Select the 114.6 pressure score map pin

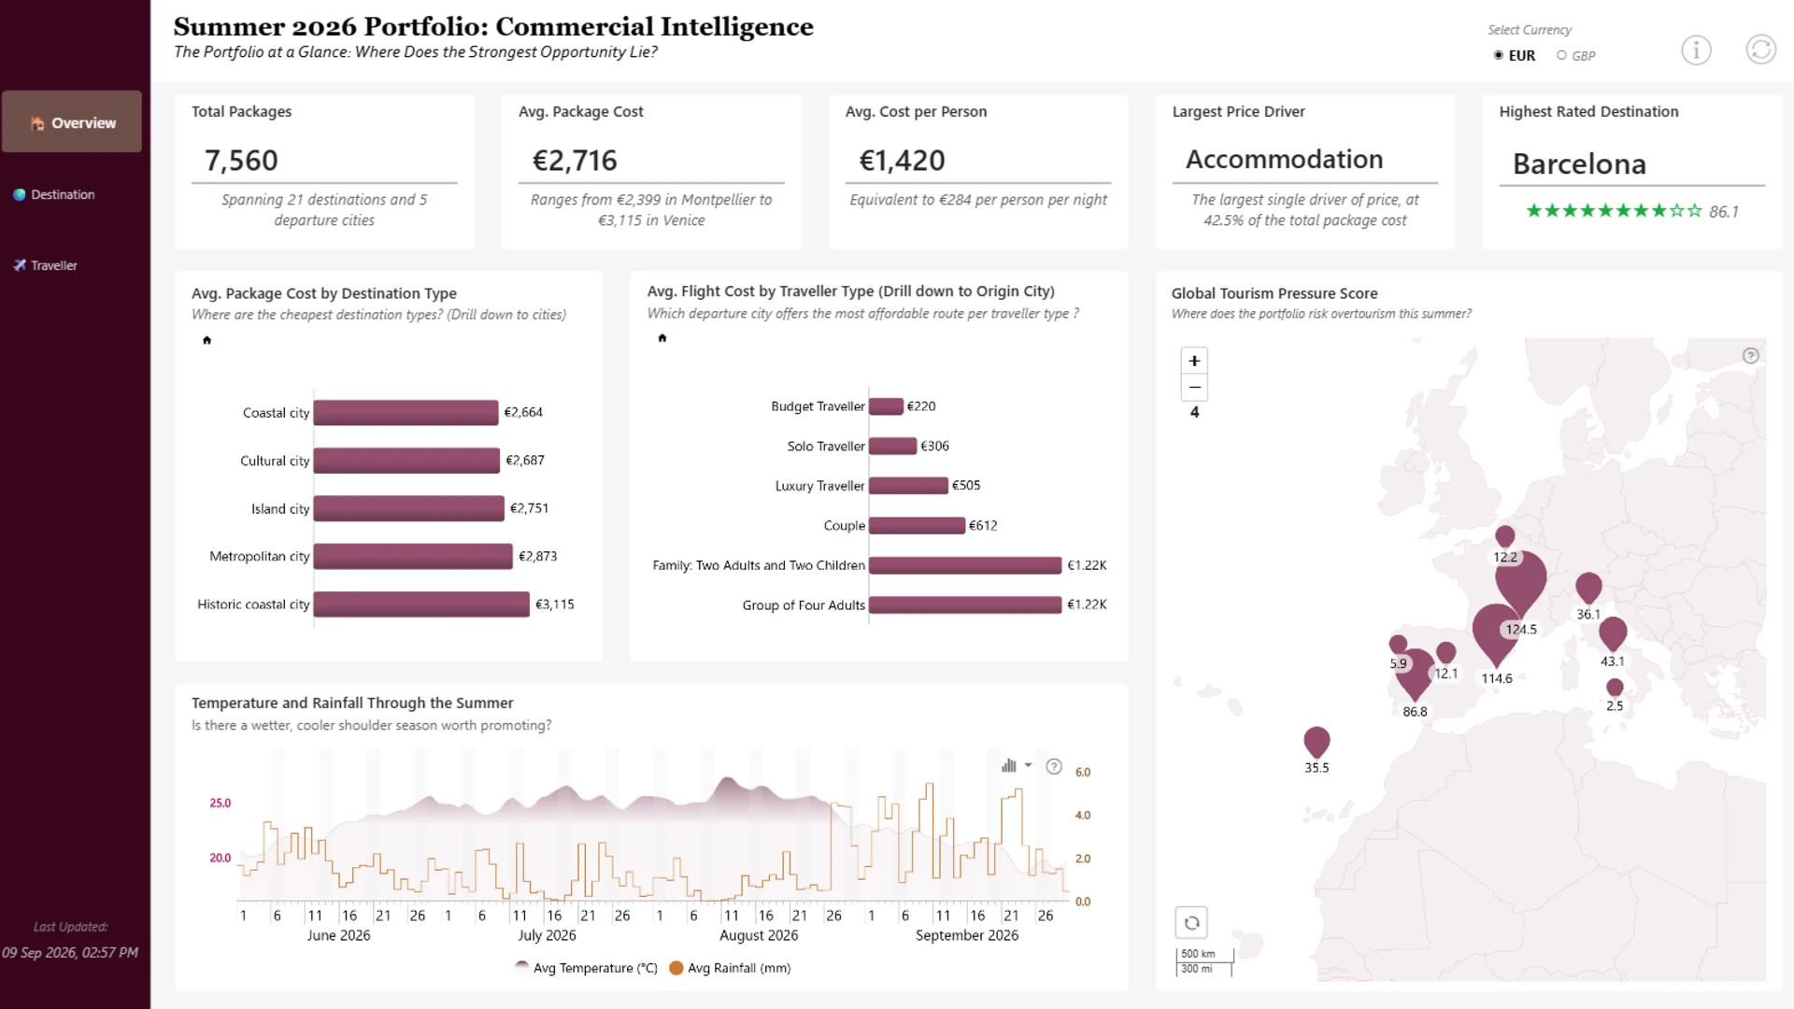click(x=1496, y=633)
